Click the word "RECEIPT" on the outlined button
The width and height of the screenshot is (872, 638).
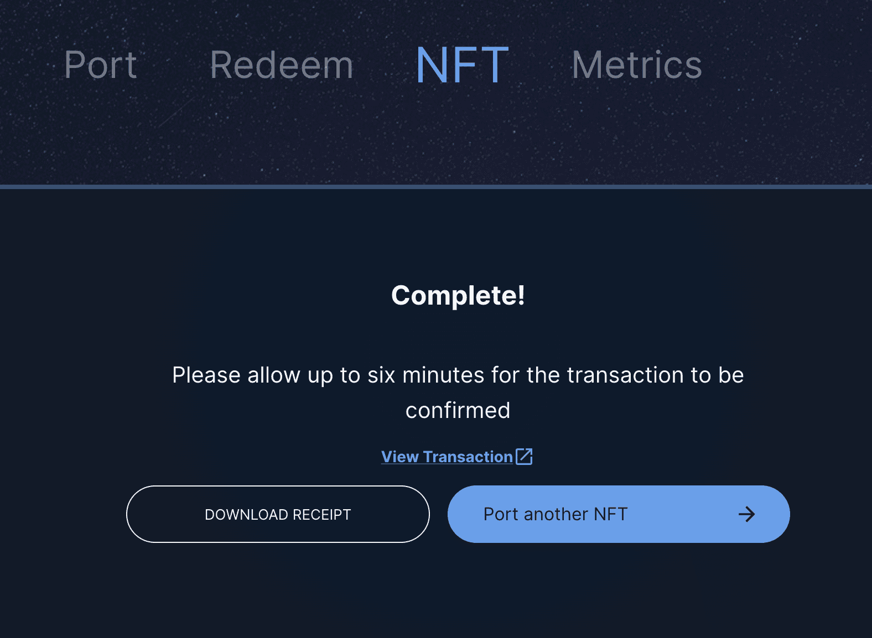coord(321,515)
